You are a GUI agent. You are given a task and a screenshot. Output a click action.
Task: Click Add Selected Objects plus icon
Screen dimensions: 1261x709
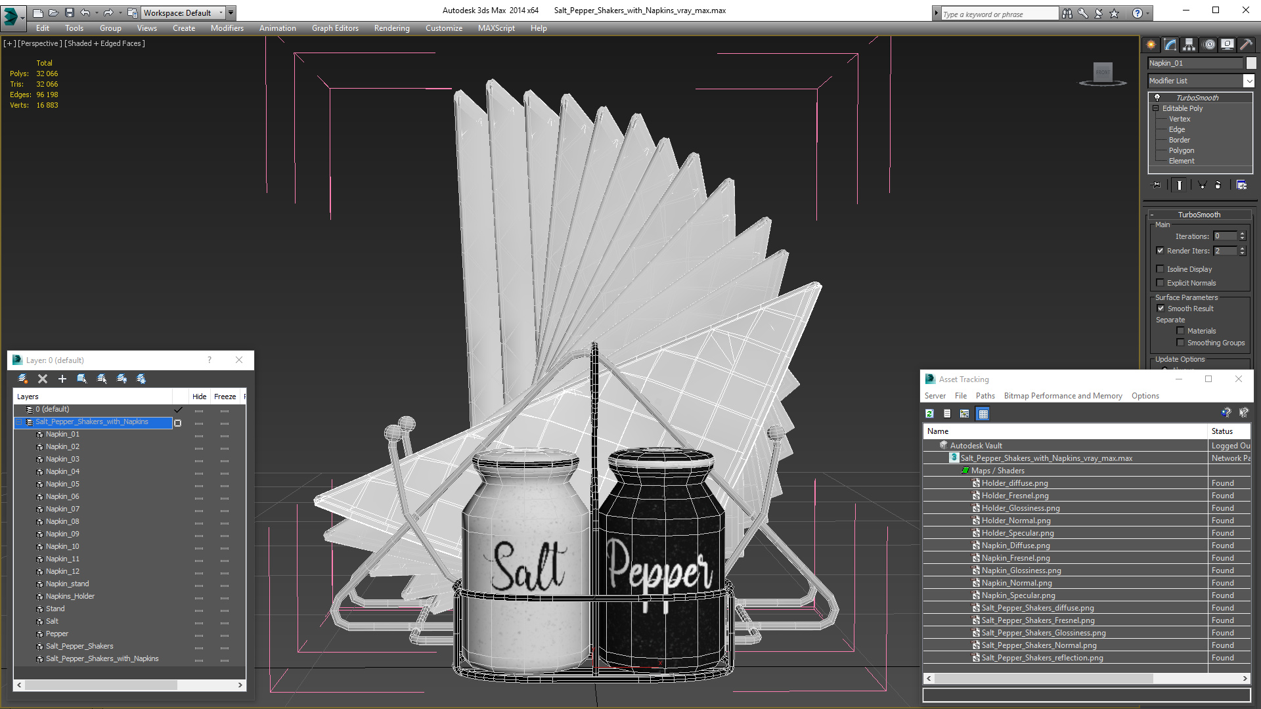click(x=62, y=379)
